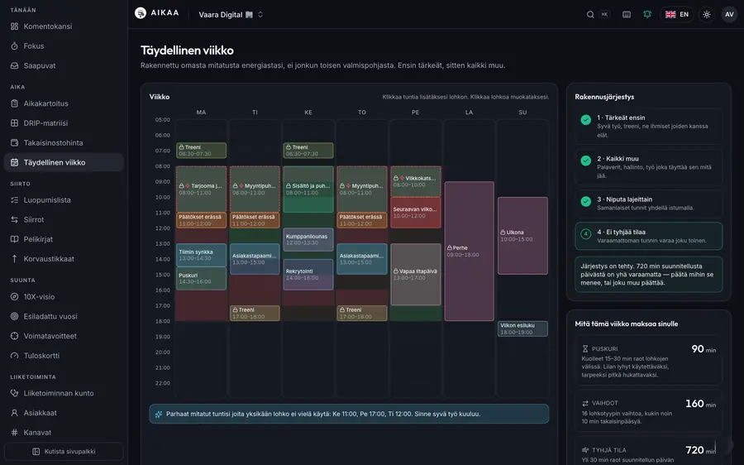The height and width of the screenshot is (465, 744).
Task: Open Kumppanilounas 12:00-13:30 block
Action: (x=308, y=239)
